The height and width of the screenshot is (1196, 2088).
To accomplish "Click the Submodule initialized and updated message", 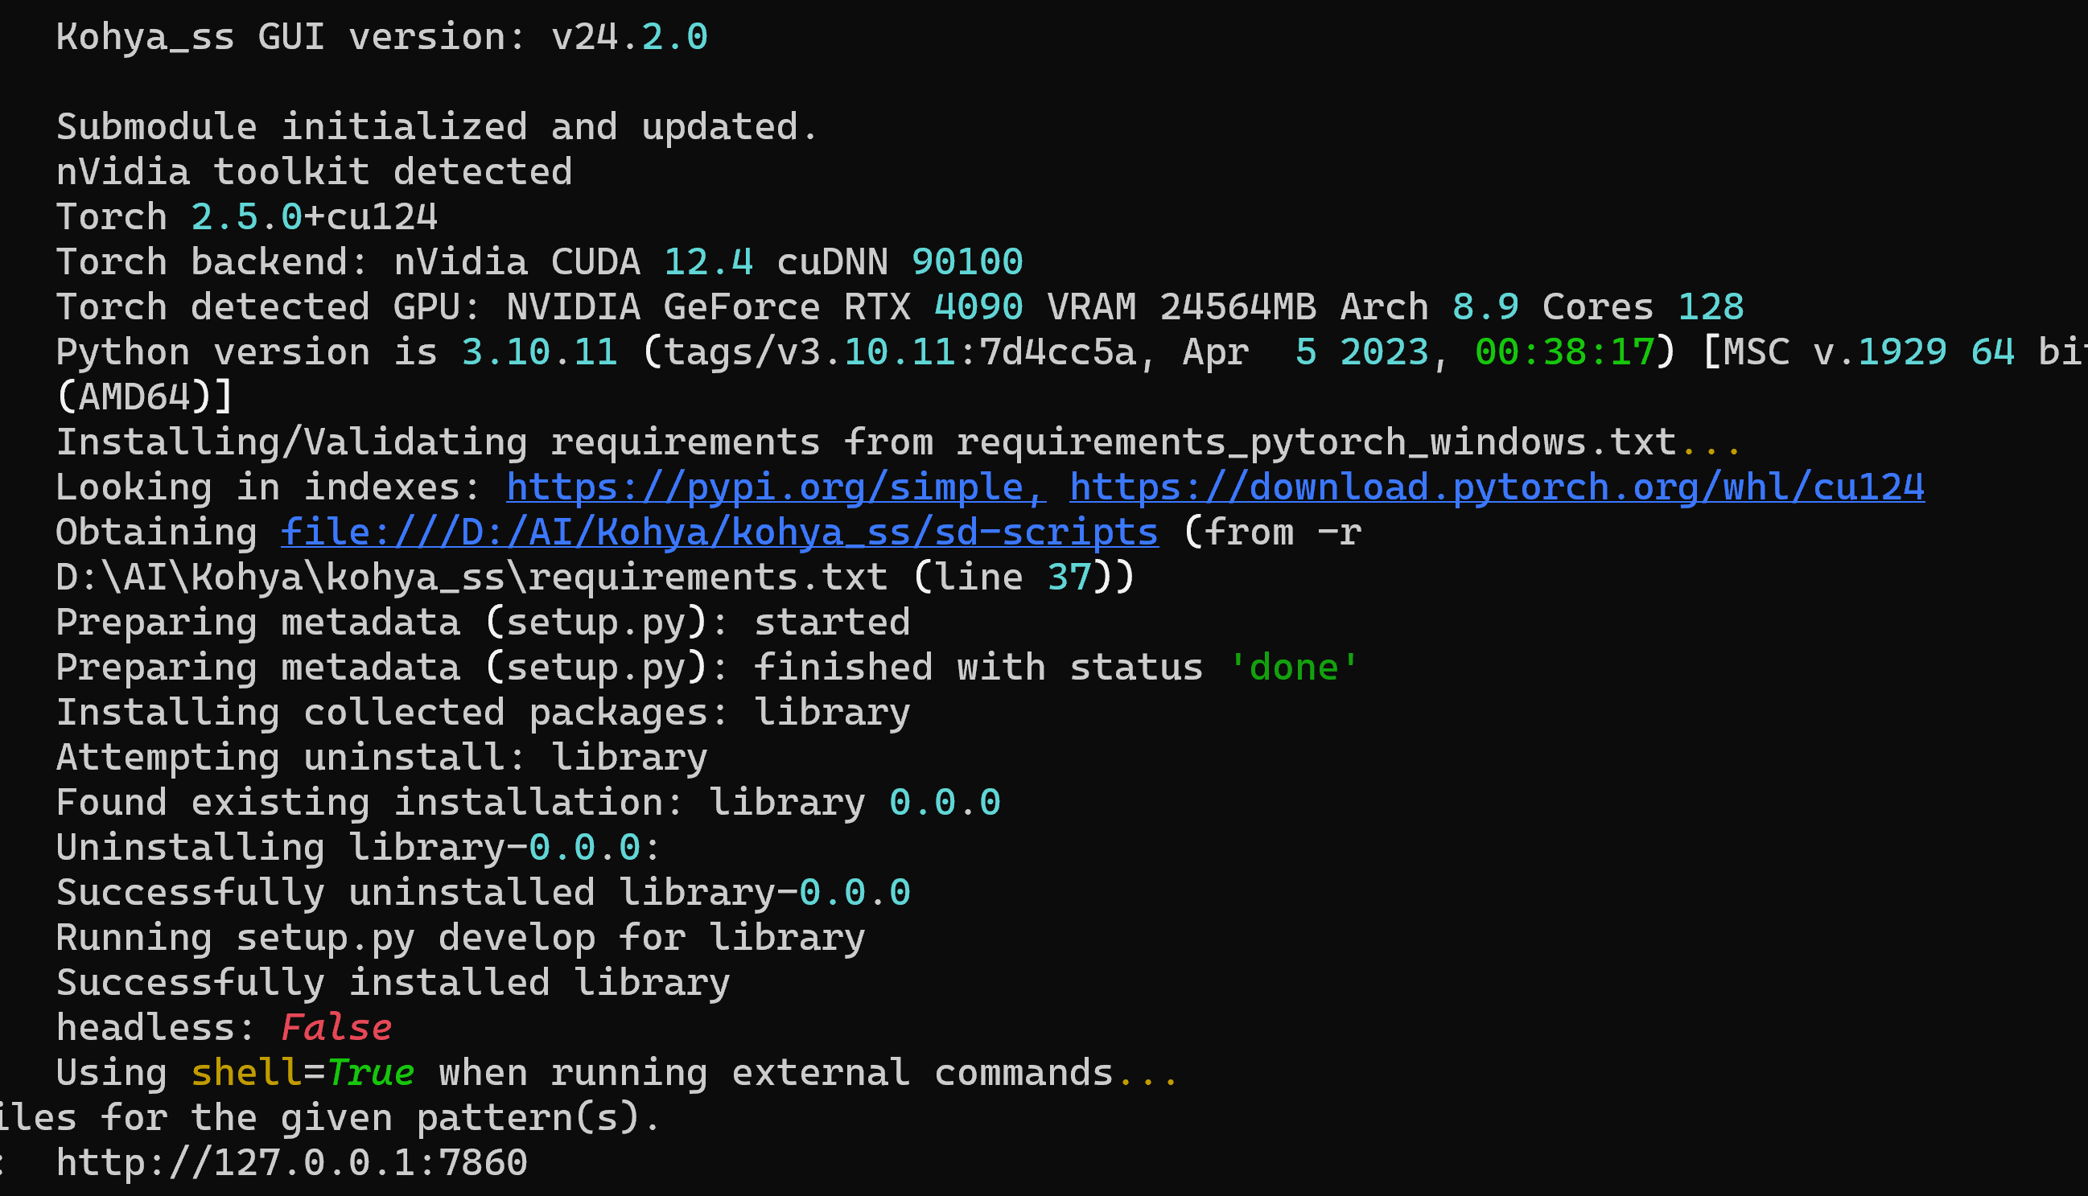I will 435,125.
